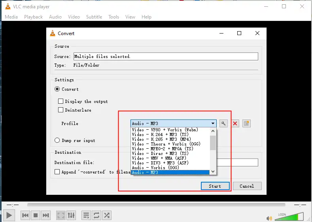This screenshot has height=222, width=312.
Task: Choose highlighted Audio - MP3 list entry
Action: pos(170,172)
